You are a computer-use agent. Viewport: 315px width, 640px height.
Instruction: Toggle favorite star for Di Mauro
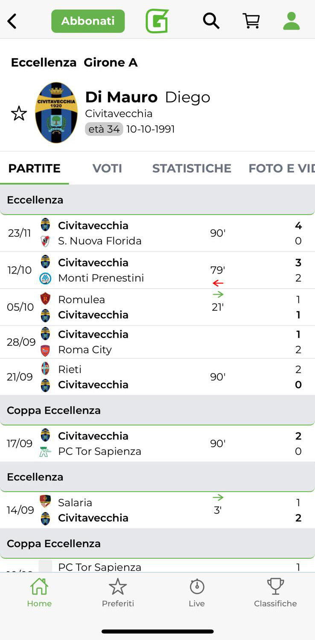coord(19,114)
